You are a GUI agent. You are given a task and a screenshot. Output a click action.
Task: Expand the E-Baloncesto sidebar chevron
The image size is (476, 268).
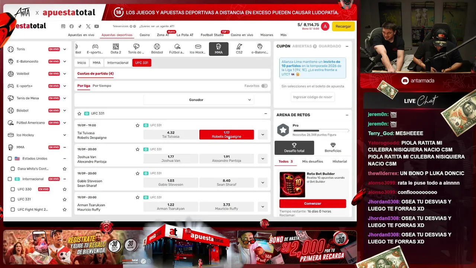click(65, 61)
